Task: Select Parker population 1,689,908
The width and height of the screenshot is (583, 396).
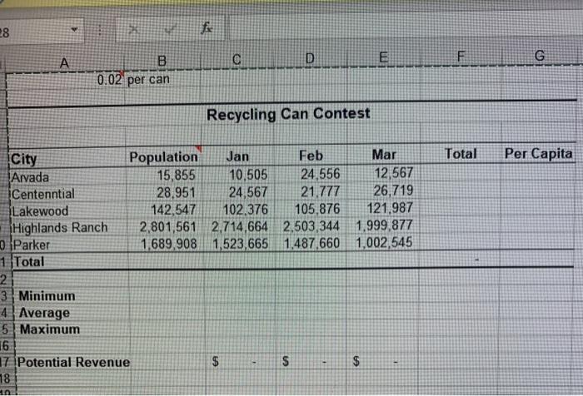Action: (x=166, y=244)
